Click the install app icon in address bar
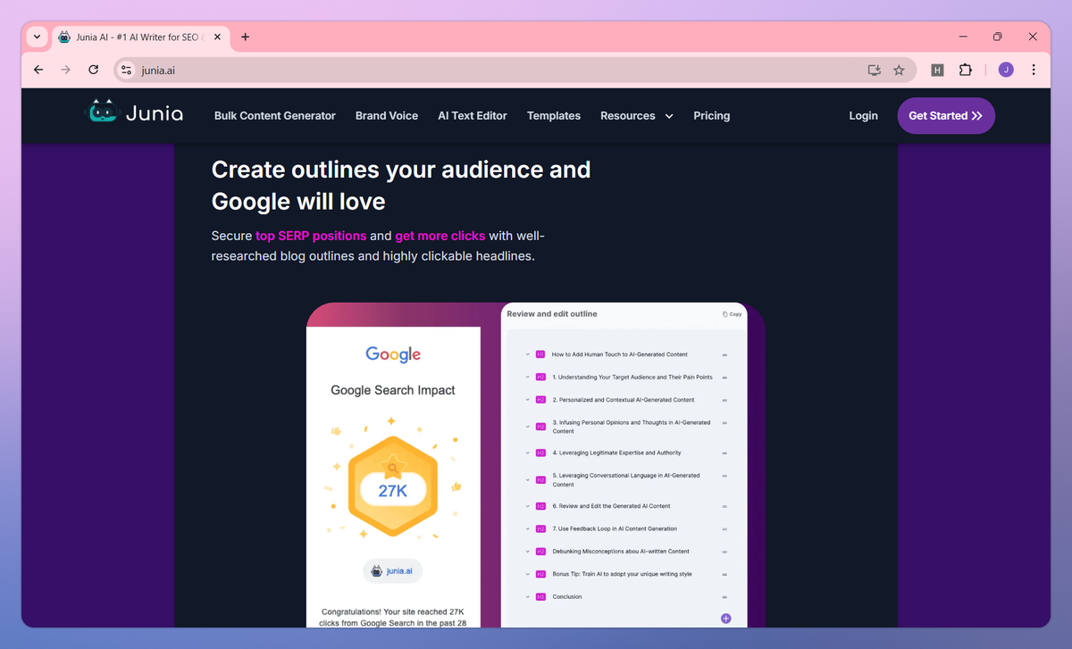Viewport: 1072px width, 649px height. 875,70
